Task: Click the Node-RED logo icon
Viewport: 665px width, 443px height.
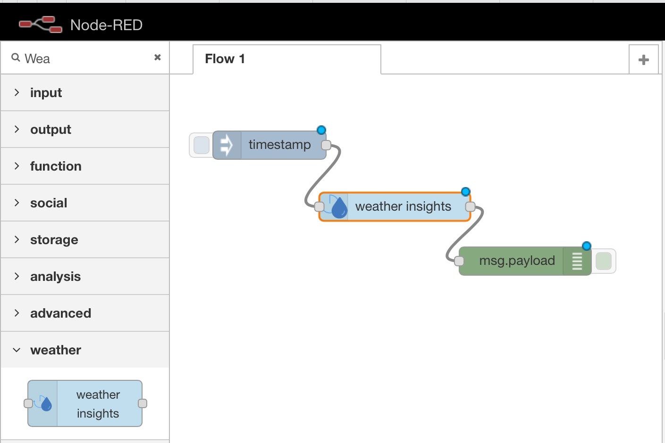Action: point(41,25)
